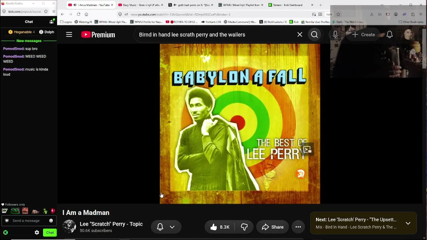
Task: Open Firefox downloads panel
Action: point(372,14)
